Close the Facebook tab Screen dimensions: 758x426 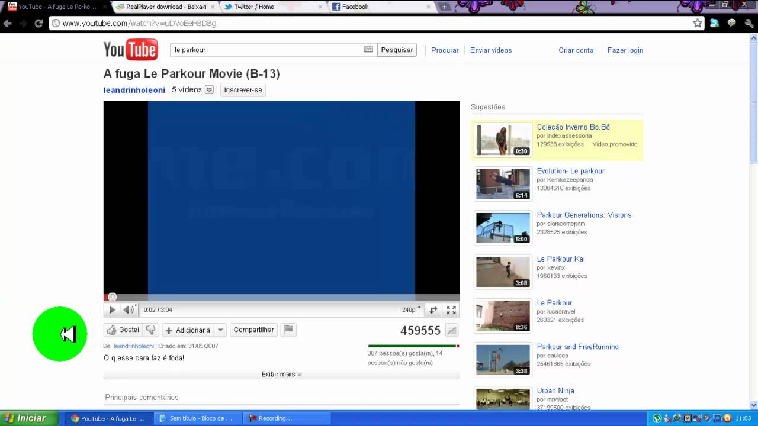click(429, 7)
